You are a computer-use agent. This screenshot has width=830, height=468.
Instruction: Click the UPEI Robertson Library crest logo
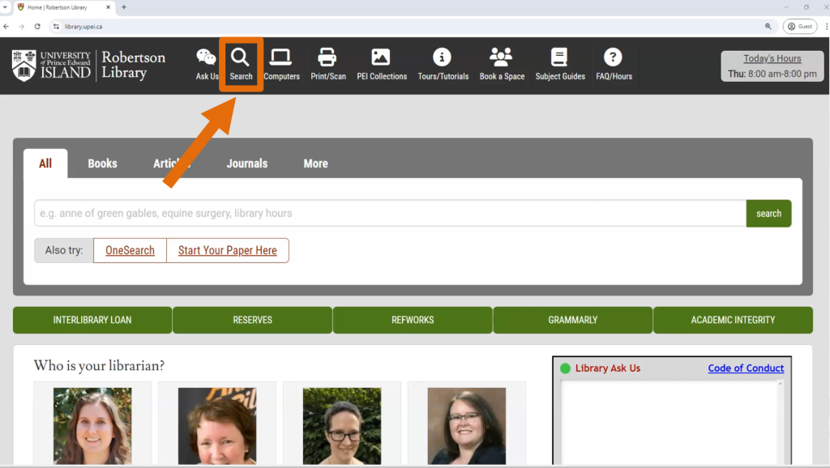(x=24, y=64)
